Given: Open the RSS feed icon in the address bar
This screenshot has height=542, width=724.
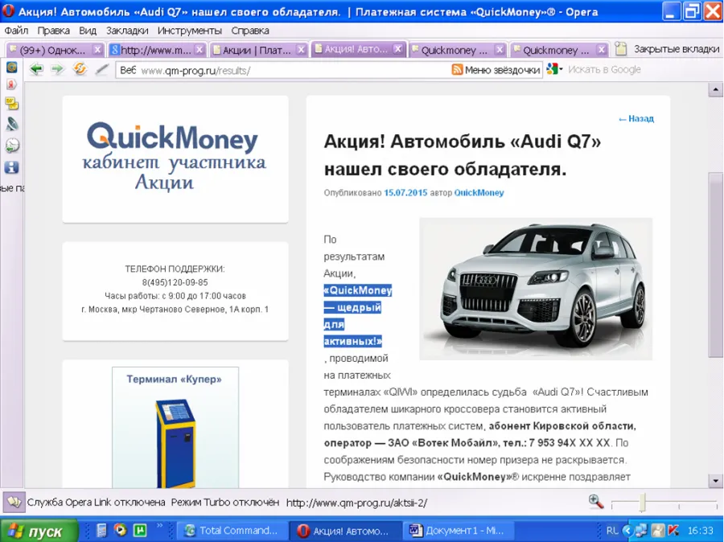Looking at the screenshot, I should pos(457,70).
